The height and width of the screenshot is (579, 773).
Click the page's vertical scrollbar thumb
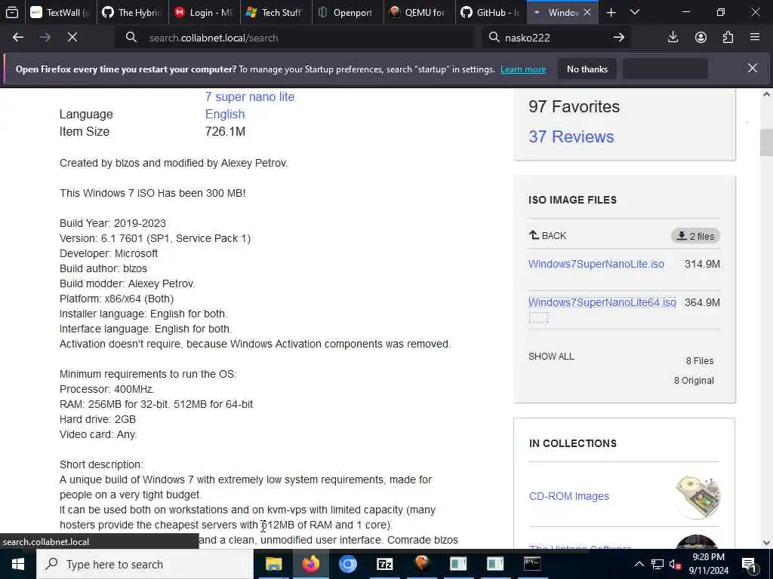tap(766, 142)
